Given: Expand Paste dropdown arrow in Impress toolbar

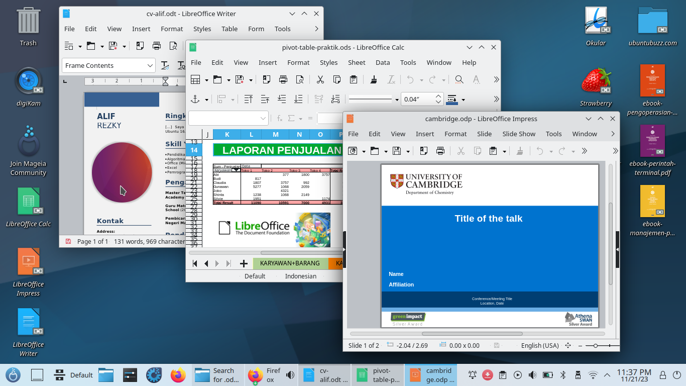Looking at the screenshot, I should click(x=504, y=151).
